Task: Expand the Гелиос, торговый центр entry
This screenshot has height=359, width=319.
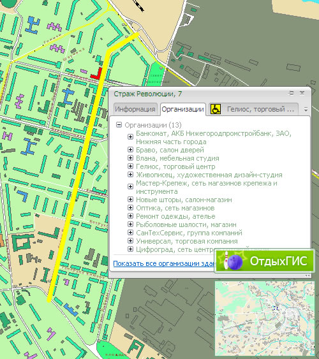Action: pyautogui.click(x=130, y=166)
